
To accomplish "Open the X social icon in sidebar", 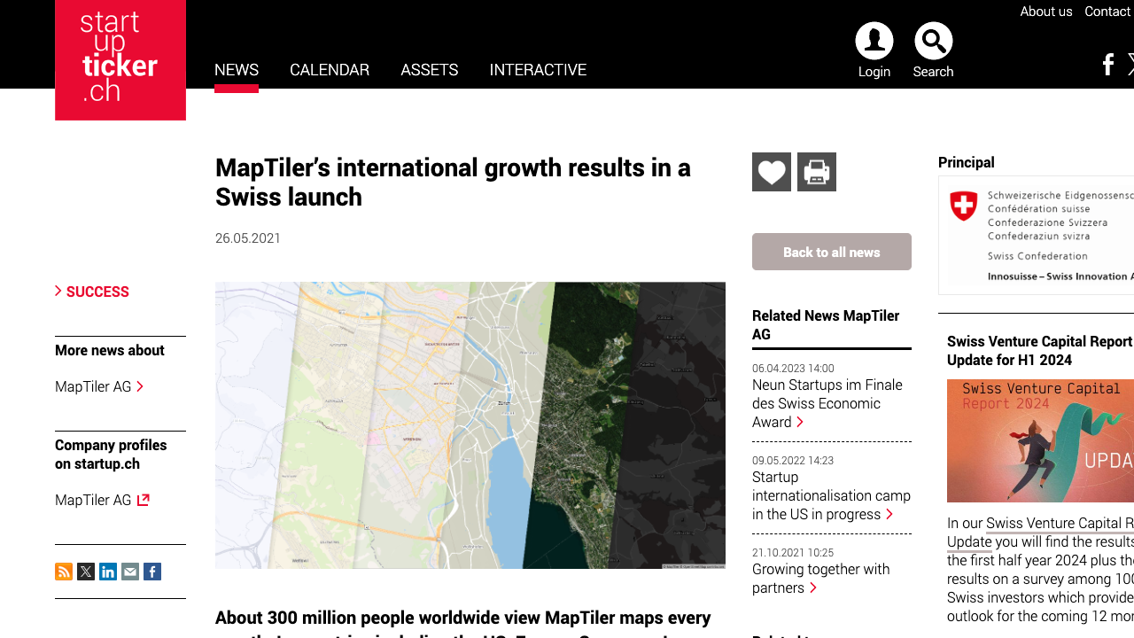I will point(85,572).
